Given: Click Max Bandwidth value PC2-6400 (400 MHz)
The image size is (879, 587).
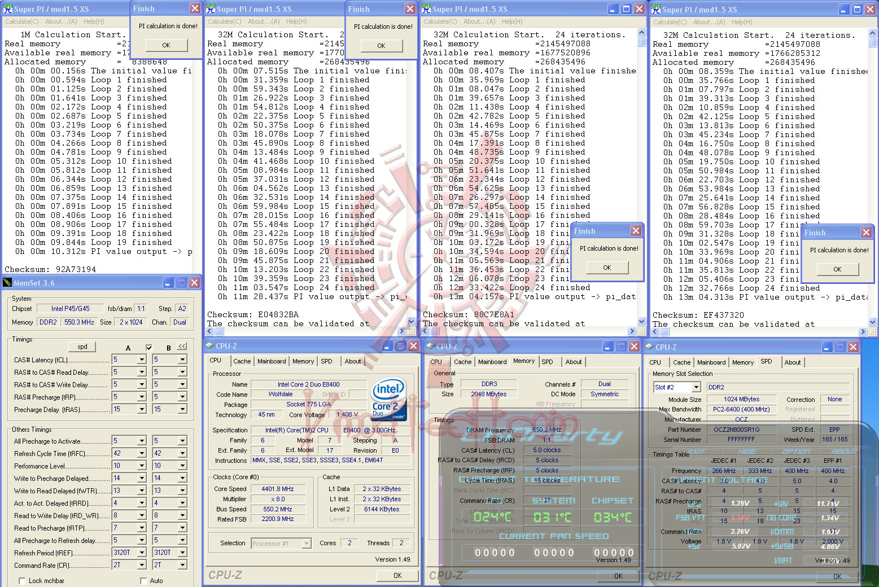Looking at the screenshot, I should [741, 409].
